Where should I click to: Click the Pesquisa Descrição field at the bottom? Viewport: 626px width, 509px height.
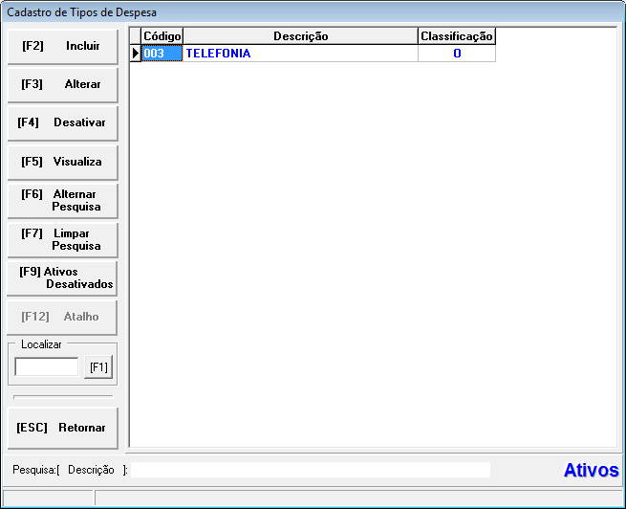[x=310, y=470]
